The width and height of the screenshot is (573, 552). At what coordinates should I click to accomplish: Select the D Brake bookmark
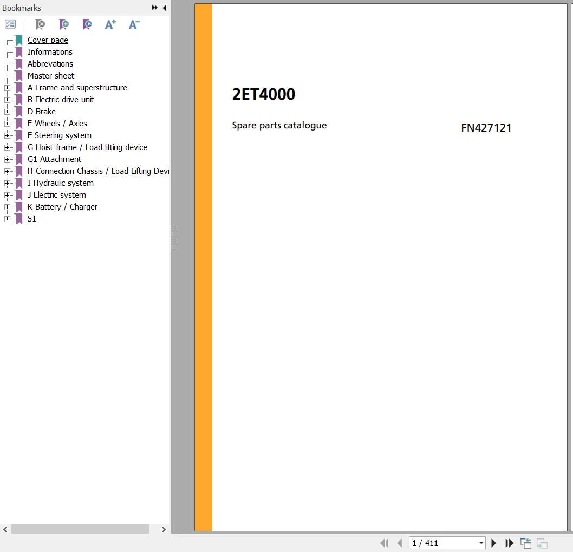click(x=42, y=112)
